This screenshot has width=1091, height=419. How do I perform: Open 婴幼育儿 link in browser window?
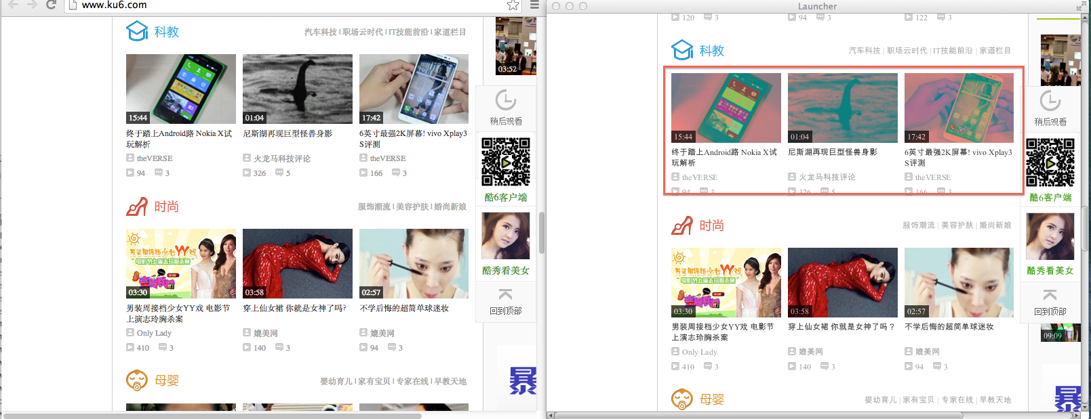pos(336,381)
